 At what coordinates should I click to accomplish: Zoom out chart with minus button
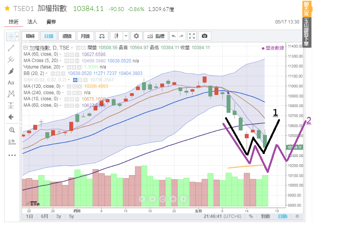click(x=152, y=199)
